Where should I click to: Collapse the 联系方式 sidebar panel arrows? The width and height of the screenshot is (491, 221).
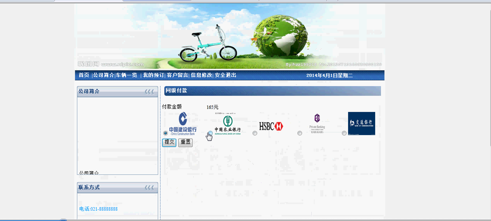[x=149, y=188]
